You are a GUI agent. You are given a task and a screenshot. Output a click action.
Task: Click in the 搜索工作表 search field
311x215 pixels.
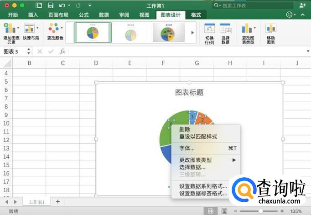[x=253, y=5]
